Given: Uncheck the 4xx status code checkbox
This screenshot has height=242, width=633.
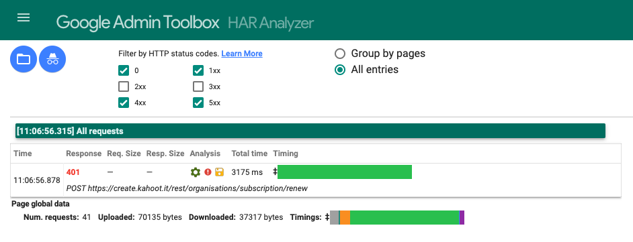Looking at the screenshot, I should [124, 103].
